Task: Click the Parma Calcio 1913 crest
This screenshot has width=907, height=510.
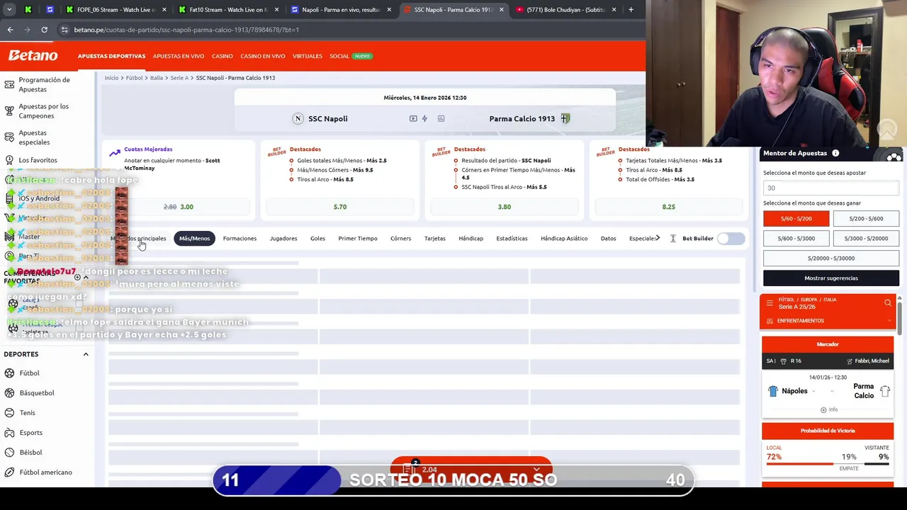Action: (x=565, y=118)
